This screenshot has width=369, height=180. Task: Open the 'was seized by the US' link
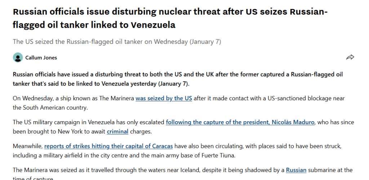point(164,98)
